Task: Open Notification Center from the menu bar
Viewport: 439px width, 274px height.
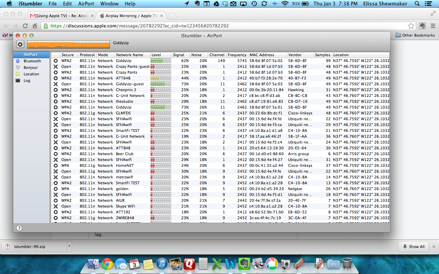Action: [429, 4]
